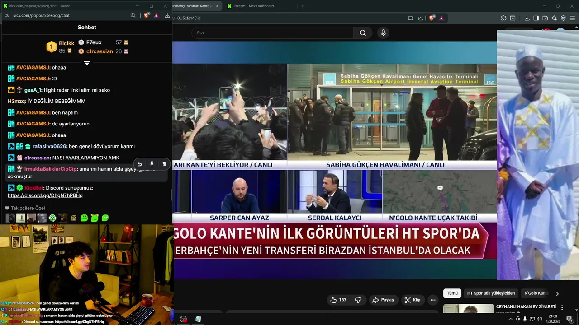Click H2mzq username in chat

[17, 101]
